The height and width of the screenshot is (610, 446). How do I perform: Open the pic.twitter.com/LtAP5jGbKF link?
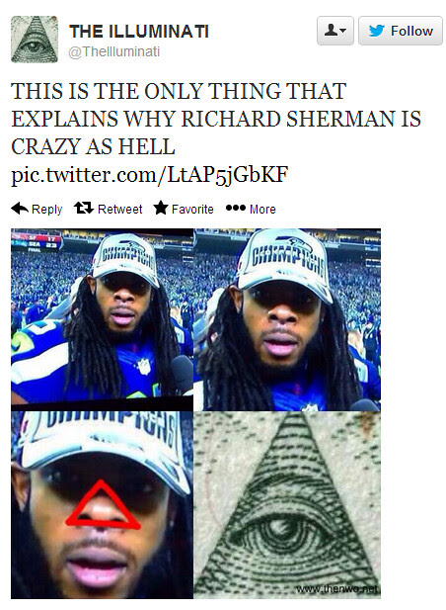150,174
